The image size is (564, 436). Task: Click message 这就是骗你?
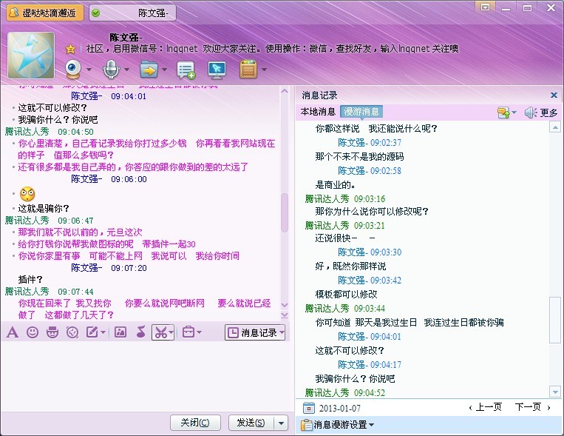pos(44,208)
